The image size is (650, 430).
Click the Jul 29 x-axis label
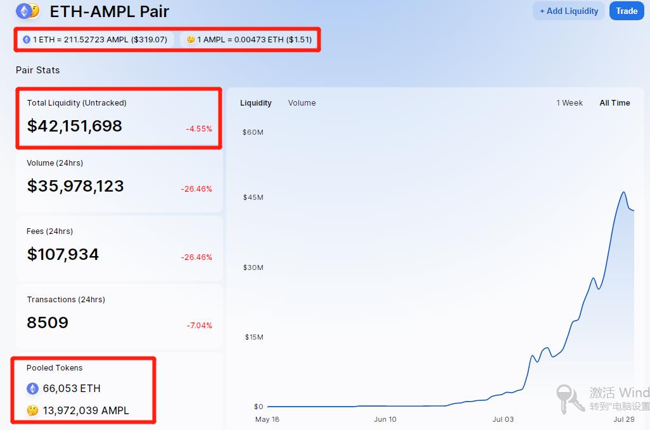[x=624, y=419]
